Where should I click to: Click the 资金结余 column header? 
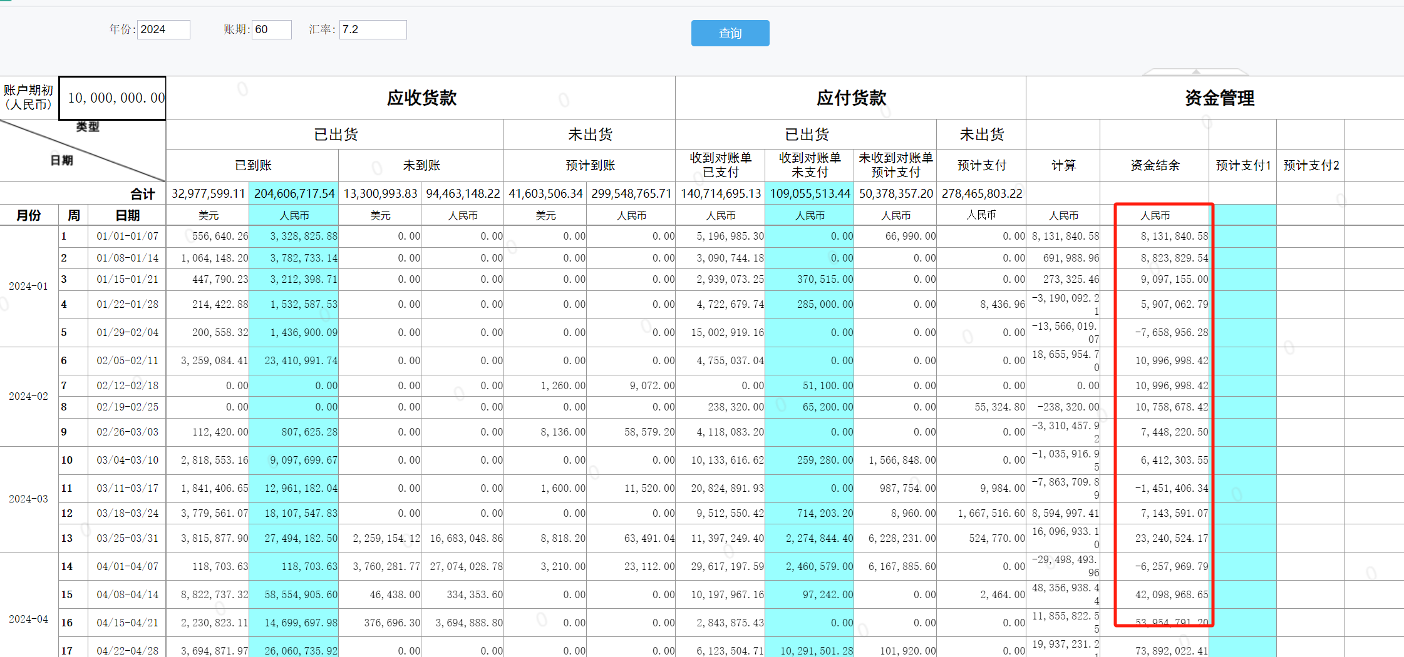[1155, 166]
